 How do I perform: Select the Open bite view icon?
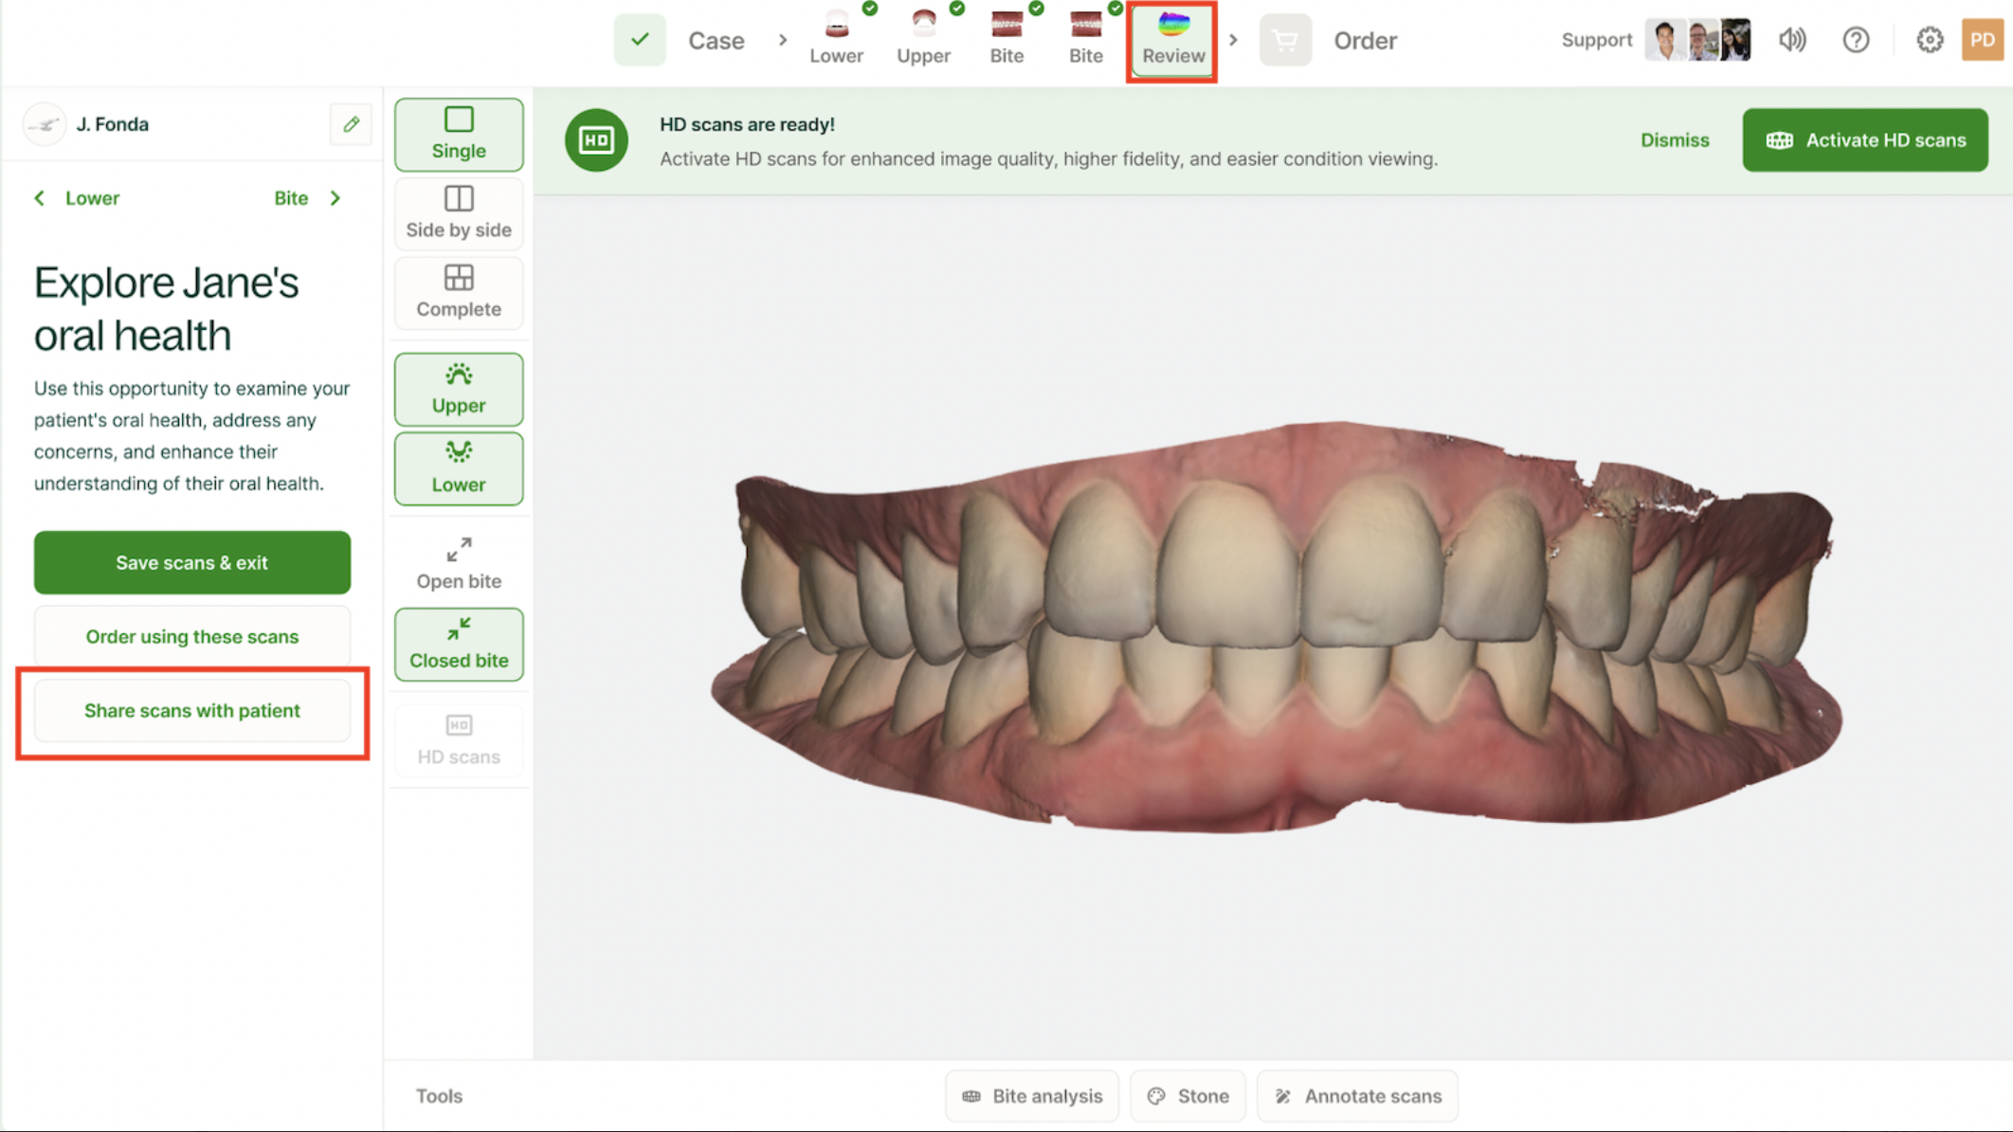459,563
